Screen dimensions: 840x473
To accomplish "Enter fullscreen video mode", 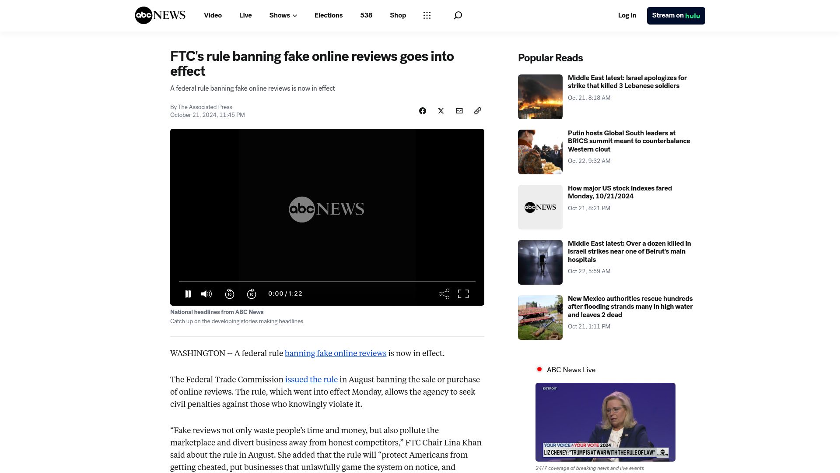I will [x=463, y=294].
